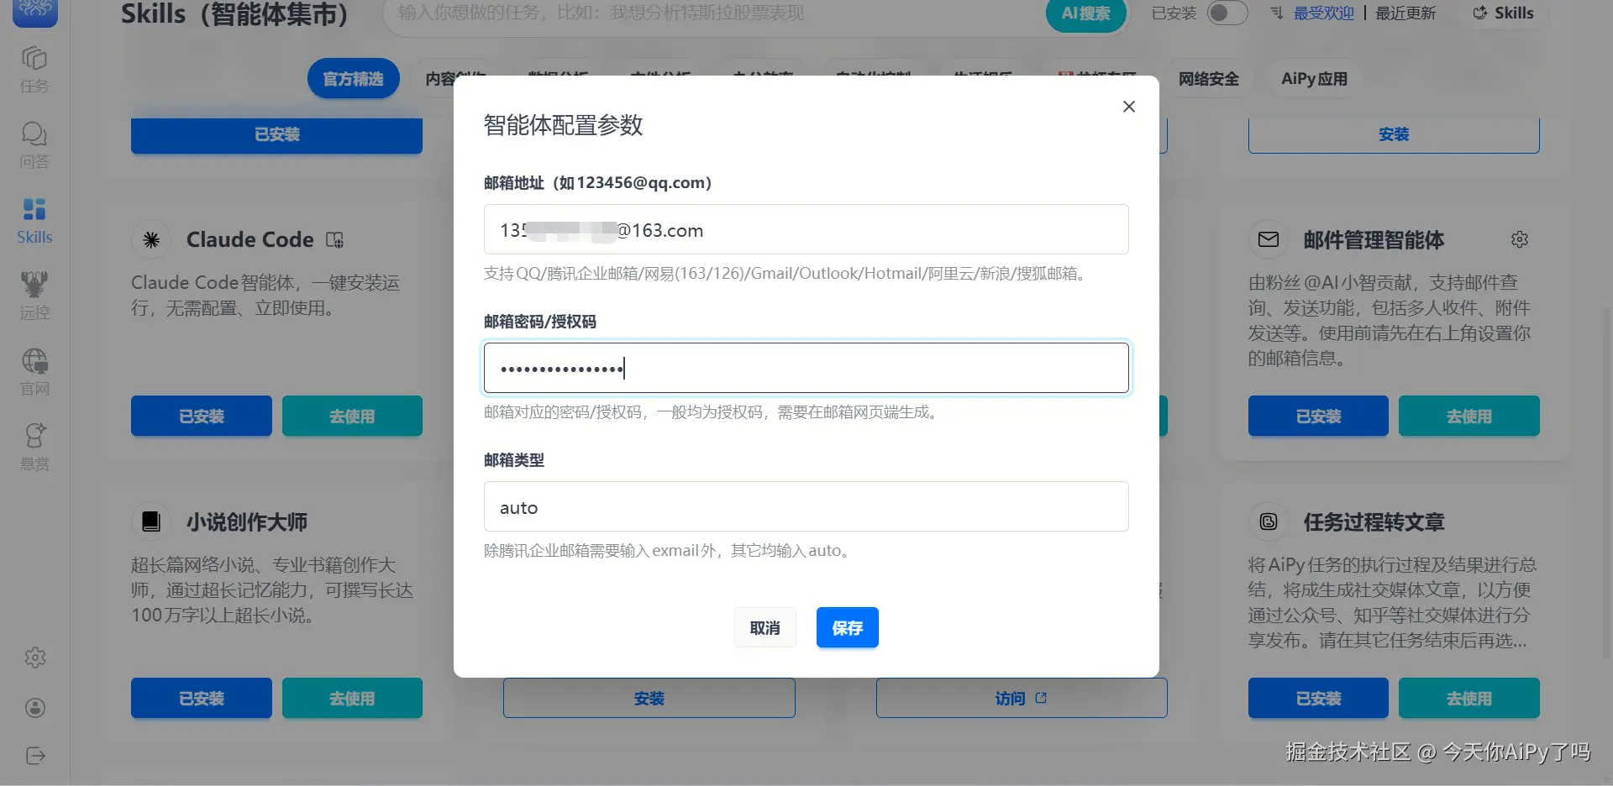Sort skills by 最受欢迎
The height and width of the screenshot is (786, 1613).
click(1323, 13)
